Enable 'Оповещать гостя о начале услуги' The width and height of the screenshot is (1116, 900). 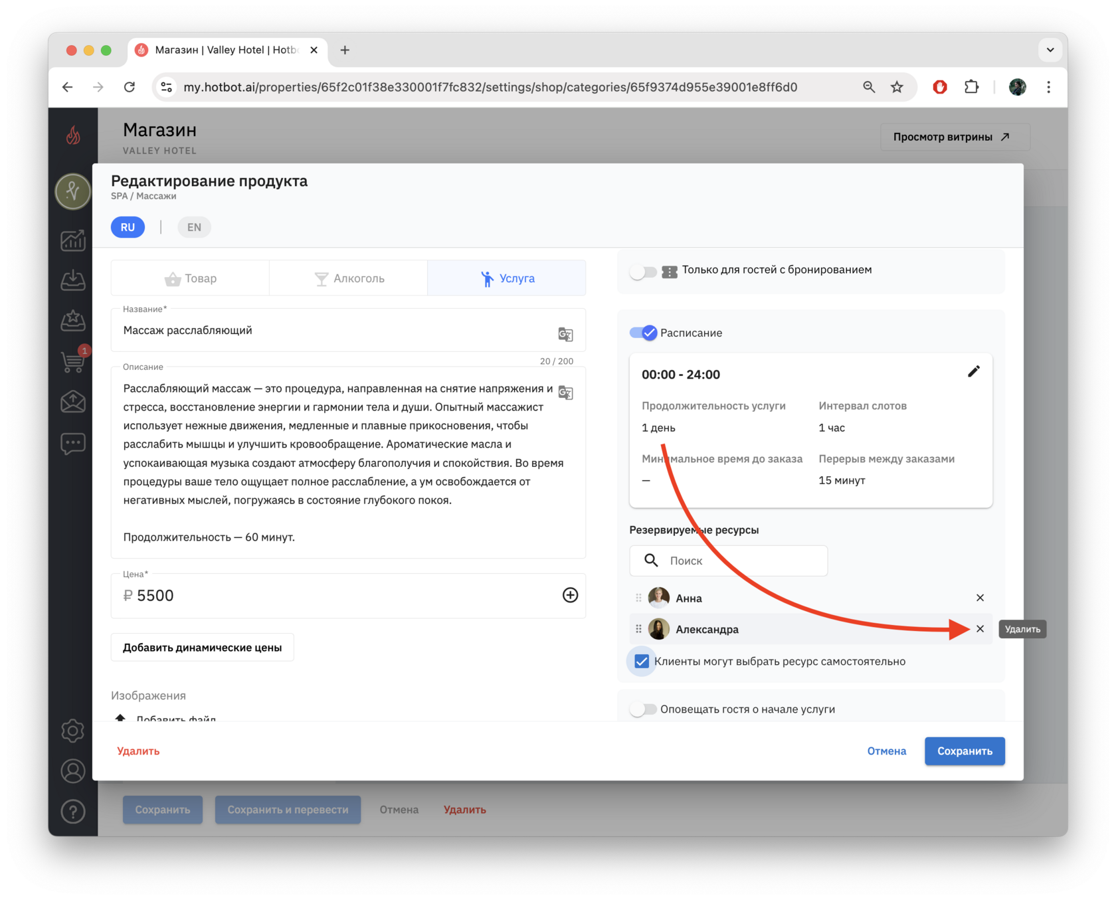[643, 709]
